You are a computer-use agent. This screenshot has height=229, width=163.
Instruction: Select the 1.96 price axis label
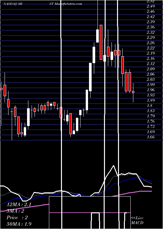151,90
